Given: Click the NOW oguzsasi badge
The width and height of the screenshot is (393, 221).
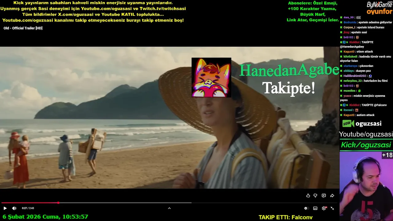Looking at the screenshot, I should click(362, 124).
